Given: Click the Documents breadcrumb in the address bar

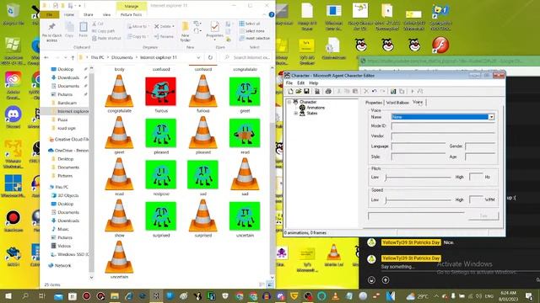Looking at the screenshot, I should click(x=121, y=57).
